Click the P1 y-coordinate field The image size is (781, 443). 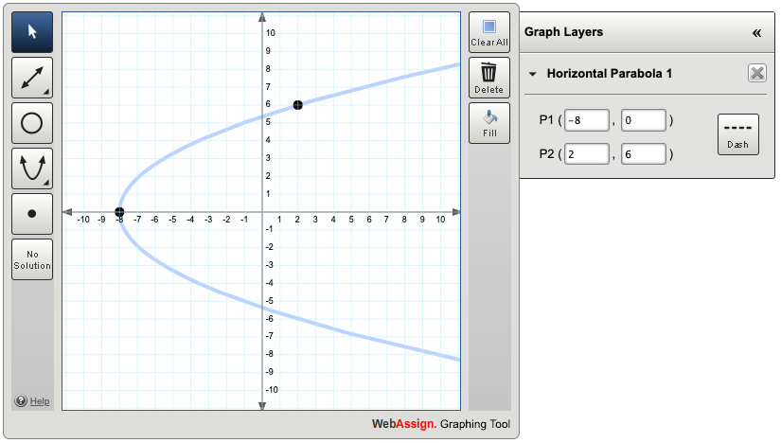coord(644,120)
